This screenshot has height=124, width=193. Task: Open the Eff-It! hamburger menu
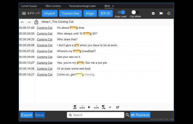click(24, 13)
